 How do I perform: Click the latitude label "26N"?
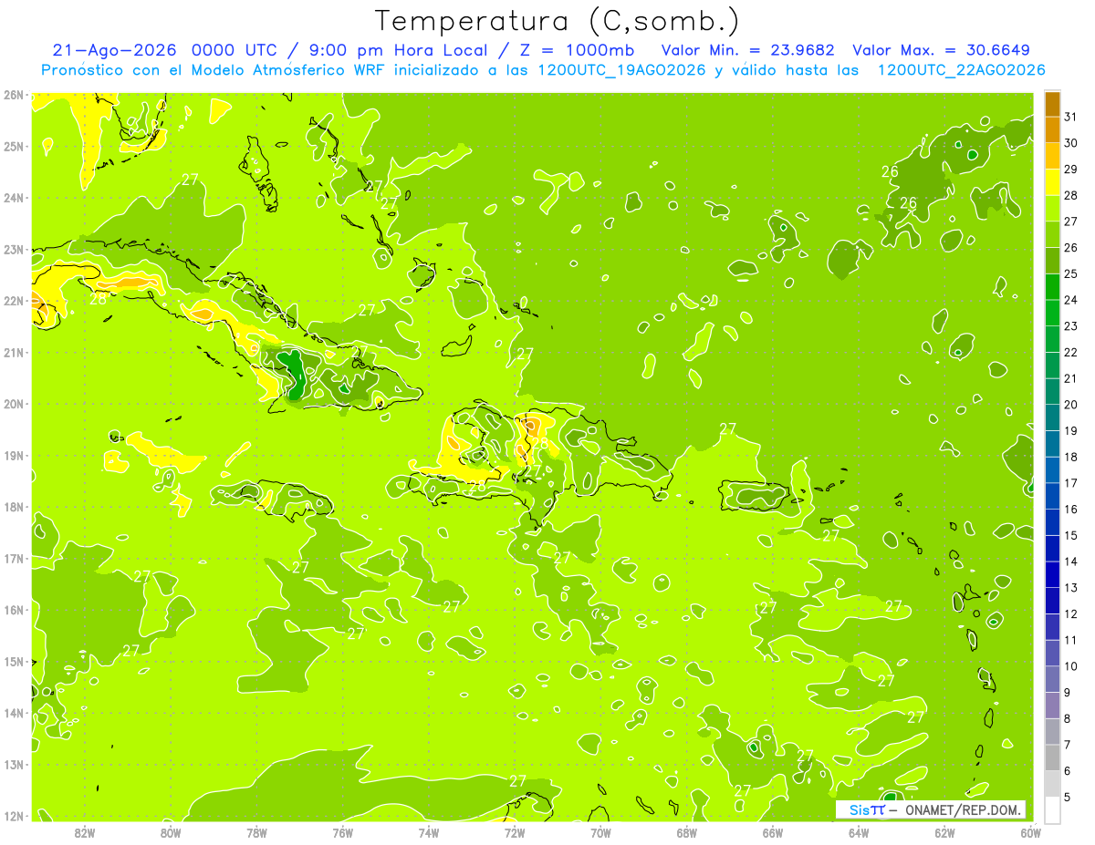15,95
